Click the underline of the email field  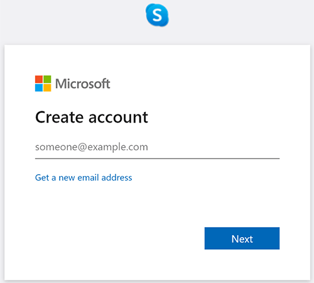tap(157, 158)
